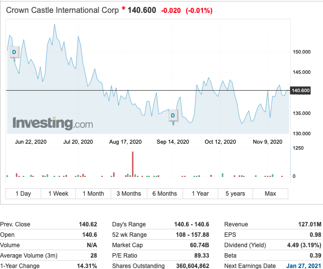Click the large 140.600 price in header
The width and height of the screenshot is (323, 269).
(142, 10)
